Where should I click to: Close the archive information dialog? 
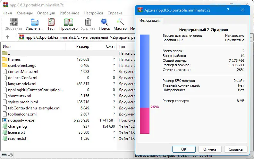242,10
